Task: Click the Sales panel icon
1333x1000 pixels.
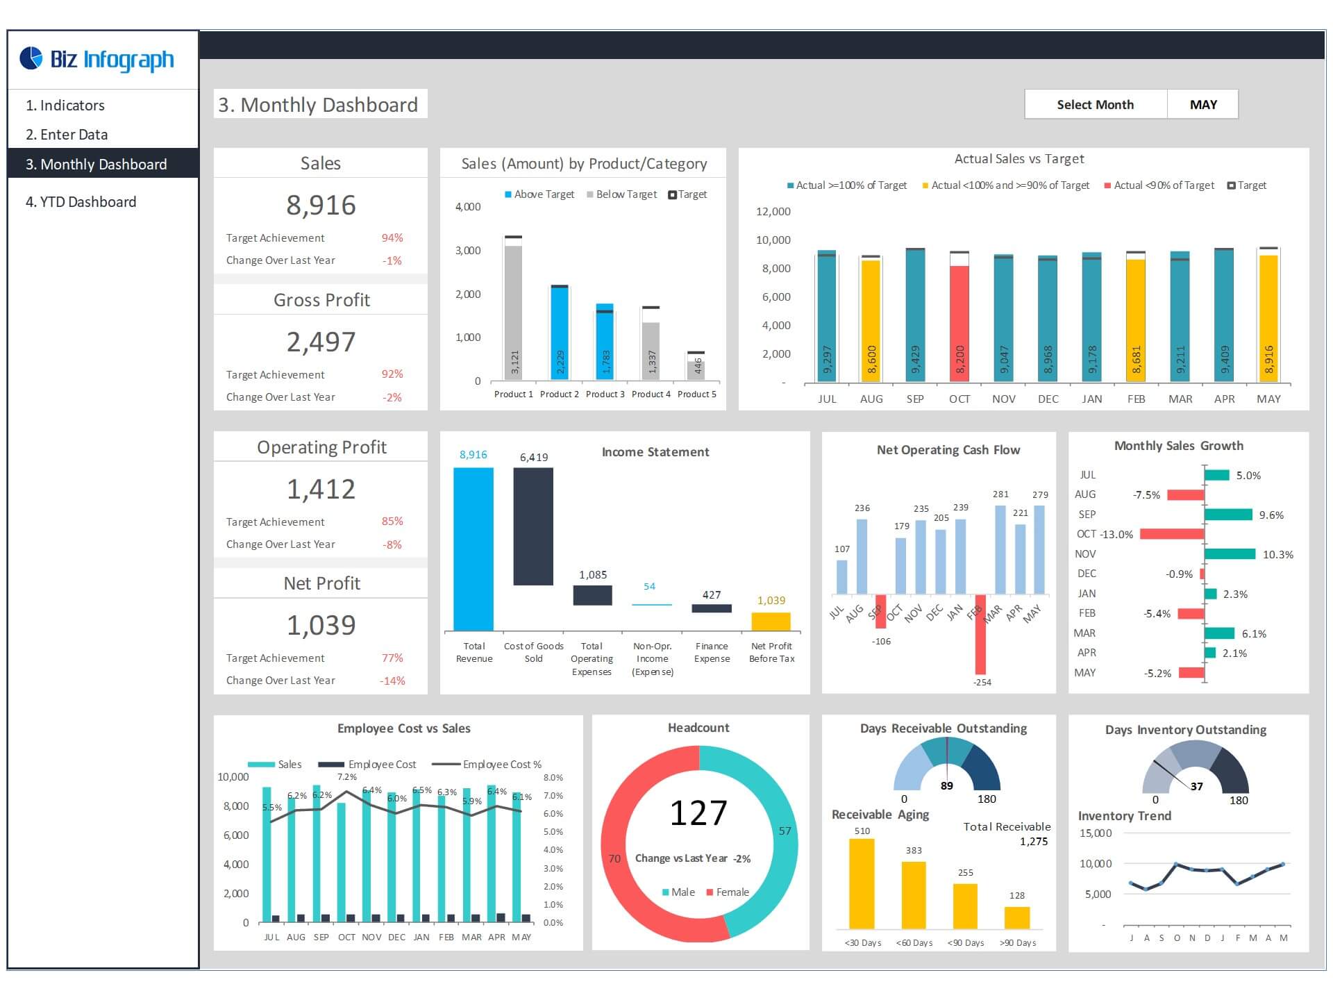Action: (x=321, y=165)
